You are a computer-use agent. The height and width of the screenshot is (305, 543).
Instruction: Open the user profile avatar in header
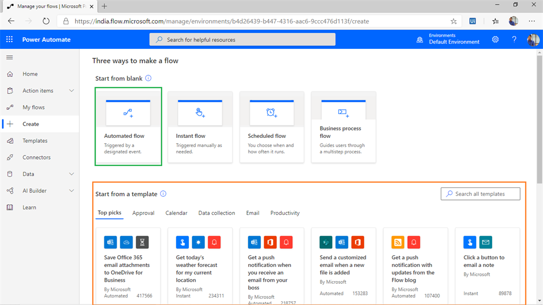tap(533, 39)
